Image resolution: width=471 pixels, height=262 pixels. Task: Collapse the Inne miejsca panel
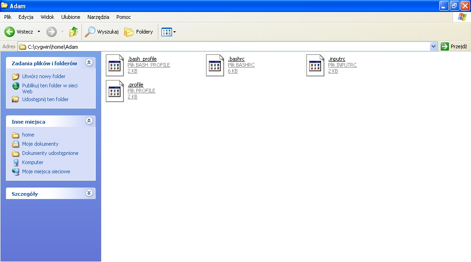pyautogui.click(x=89, y=120)
